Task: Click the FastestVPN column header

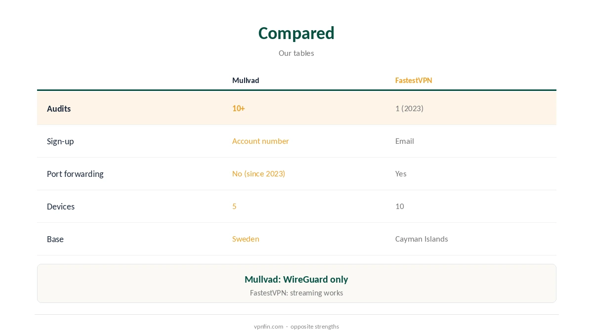Action: [x=414, y=81]
